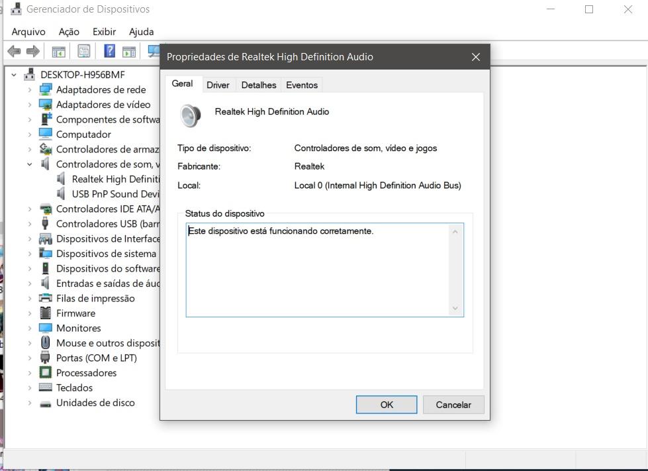
Task: Click the Adaptadores de vídeo icon
Action: pyautogui.click(x=46, y=104)
